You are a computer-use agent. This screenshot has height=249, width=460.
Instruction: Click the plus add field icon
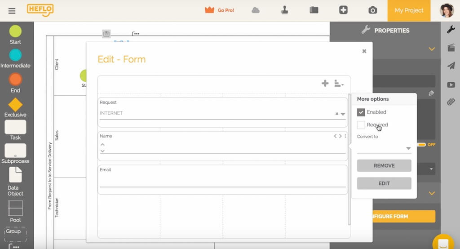click(x=325, y=84)
